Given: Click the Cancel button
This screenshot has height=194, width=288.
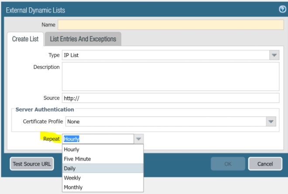Looking at the screenshot, I should click(265, 164).
